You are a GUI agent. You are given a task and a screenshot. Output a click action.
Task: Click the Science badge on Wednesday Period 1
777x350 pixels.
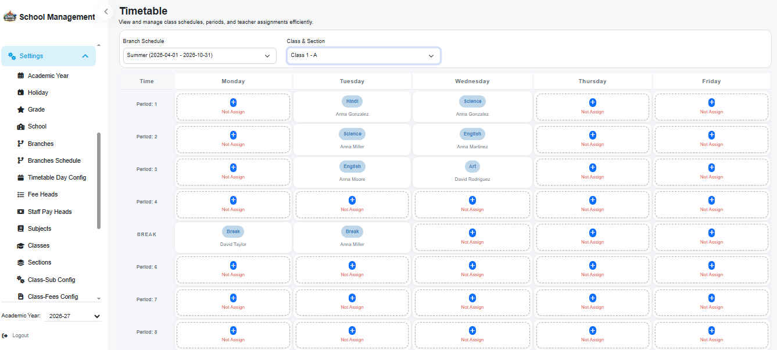coord(472,101)
